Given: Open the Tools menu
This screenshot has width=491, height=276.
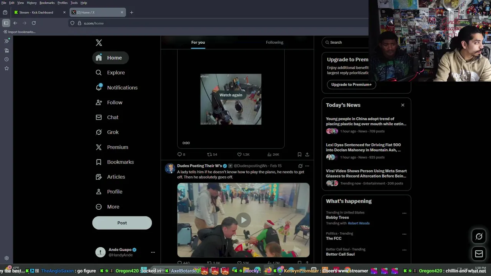Looking at the screenshot, I should pos(74,3).
